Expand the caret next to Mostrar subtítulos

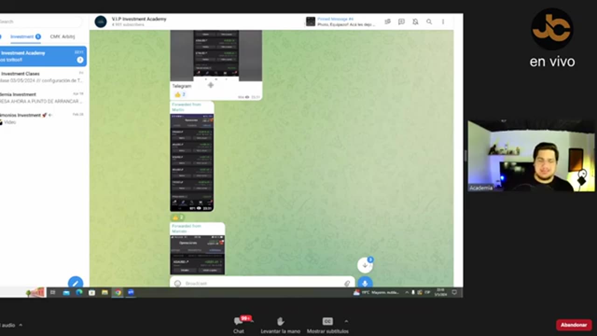(x=346, y=321)
